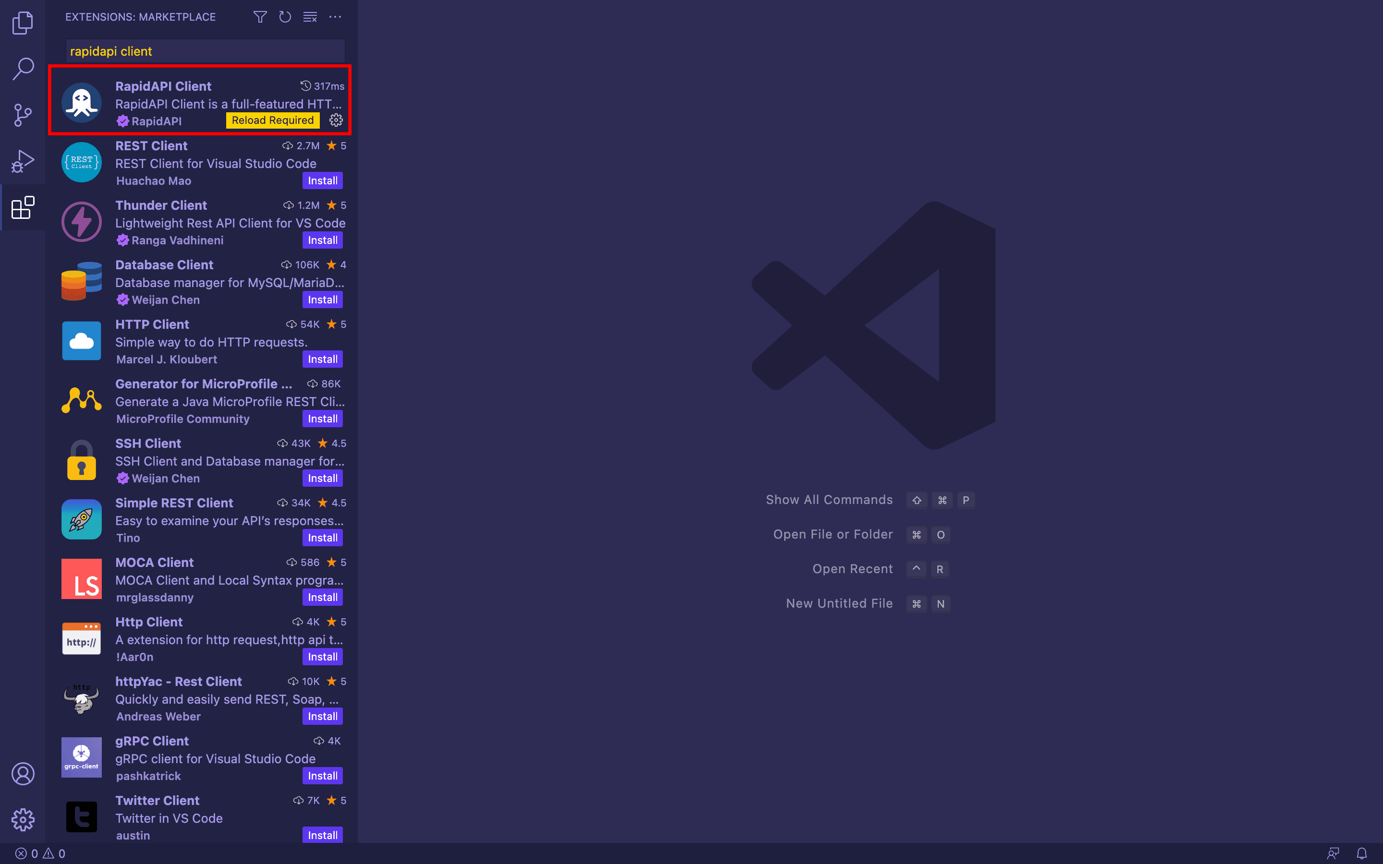The image size is (1383, 864).
Task: Click Open File or Folder hint
Action: 833,534
